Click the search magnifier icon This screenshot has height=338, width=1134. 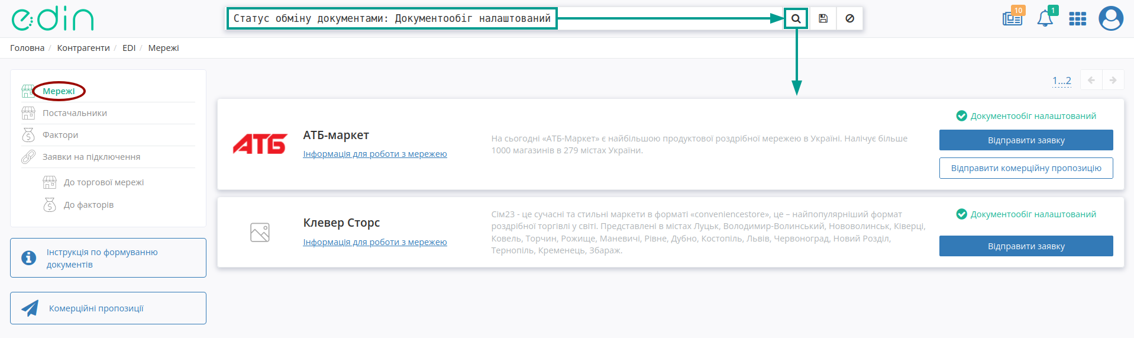click(796, 18)
